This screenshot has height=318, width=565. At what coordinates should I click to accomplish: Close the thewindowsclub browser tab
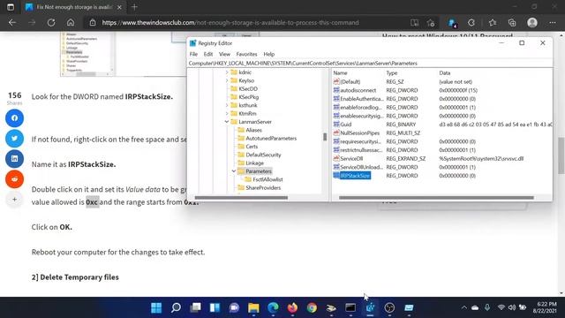(x=119, y=7)
